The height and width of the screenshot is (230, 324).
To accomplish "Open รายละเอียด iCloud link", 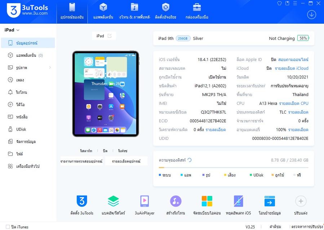I will pos(291,68).
